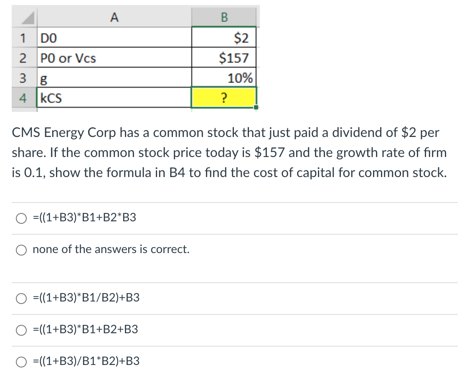Click the yellow highlighted cell B4
This screenshot has height=380, width=462.
(224, 97)
